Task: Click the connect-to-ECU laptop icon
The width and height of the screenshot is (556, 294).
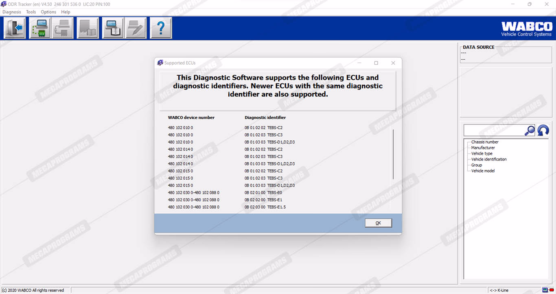Action: (x=39, y=28)
